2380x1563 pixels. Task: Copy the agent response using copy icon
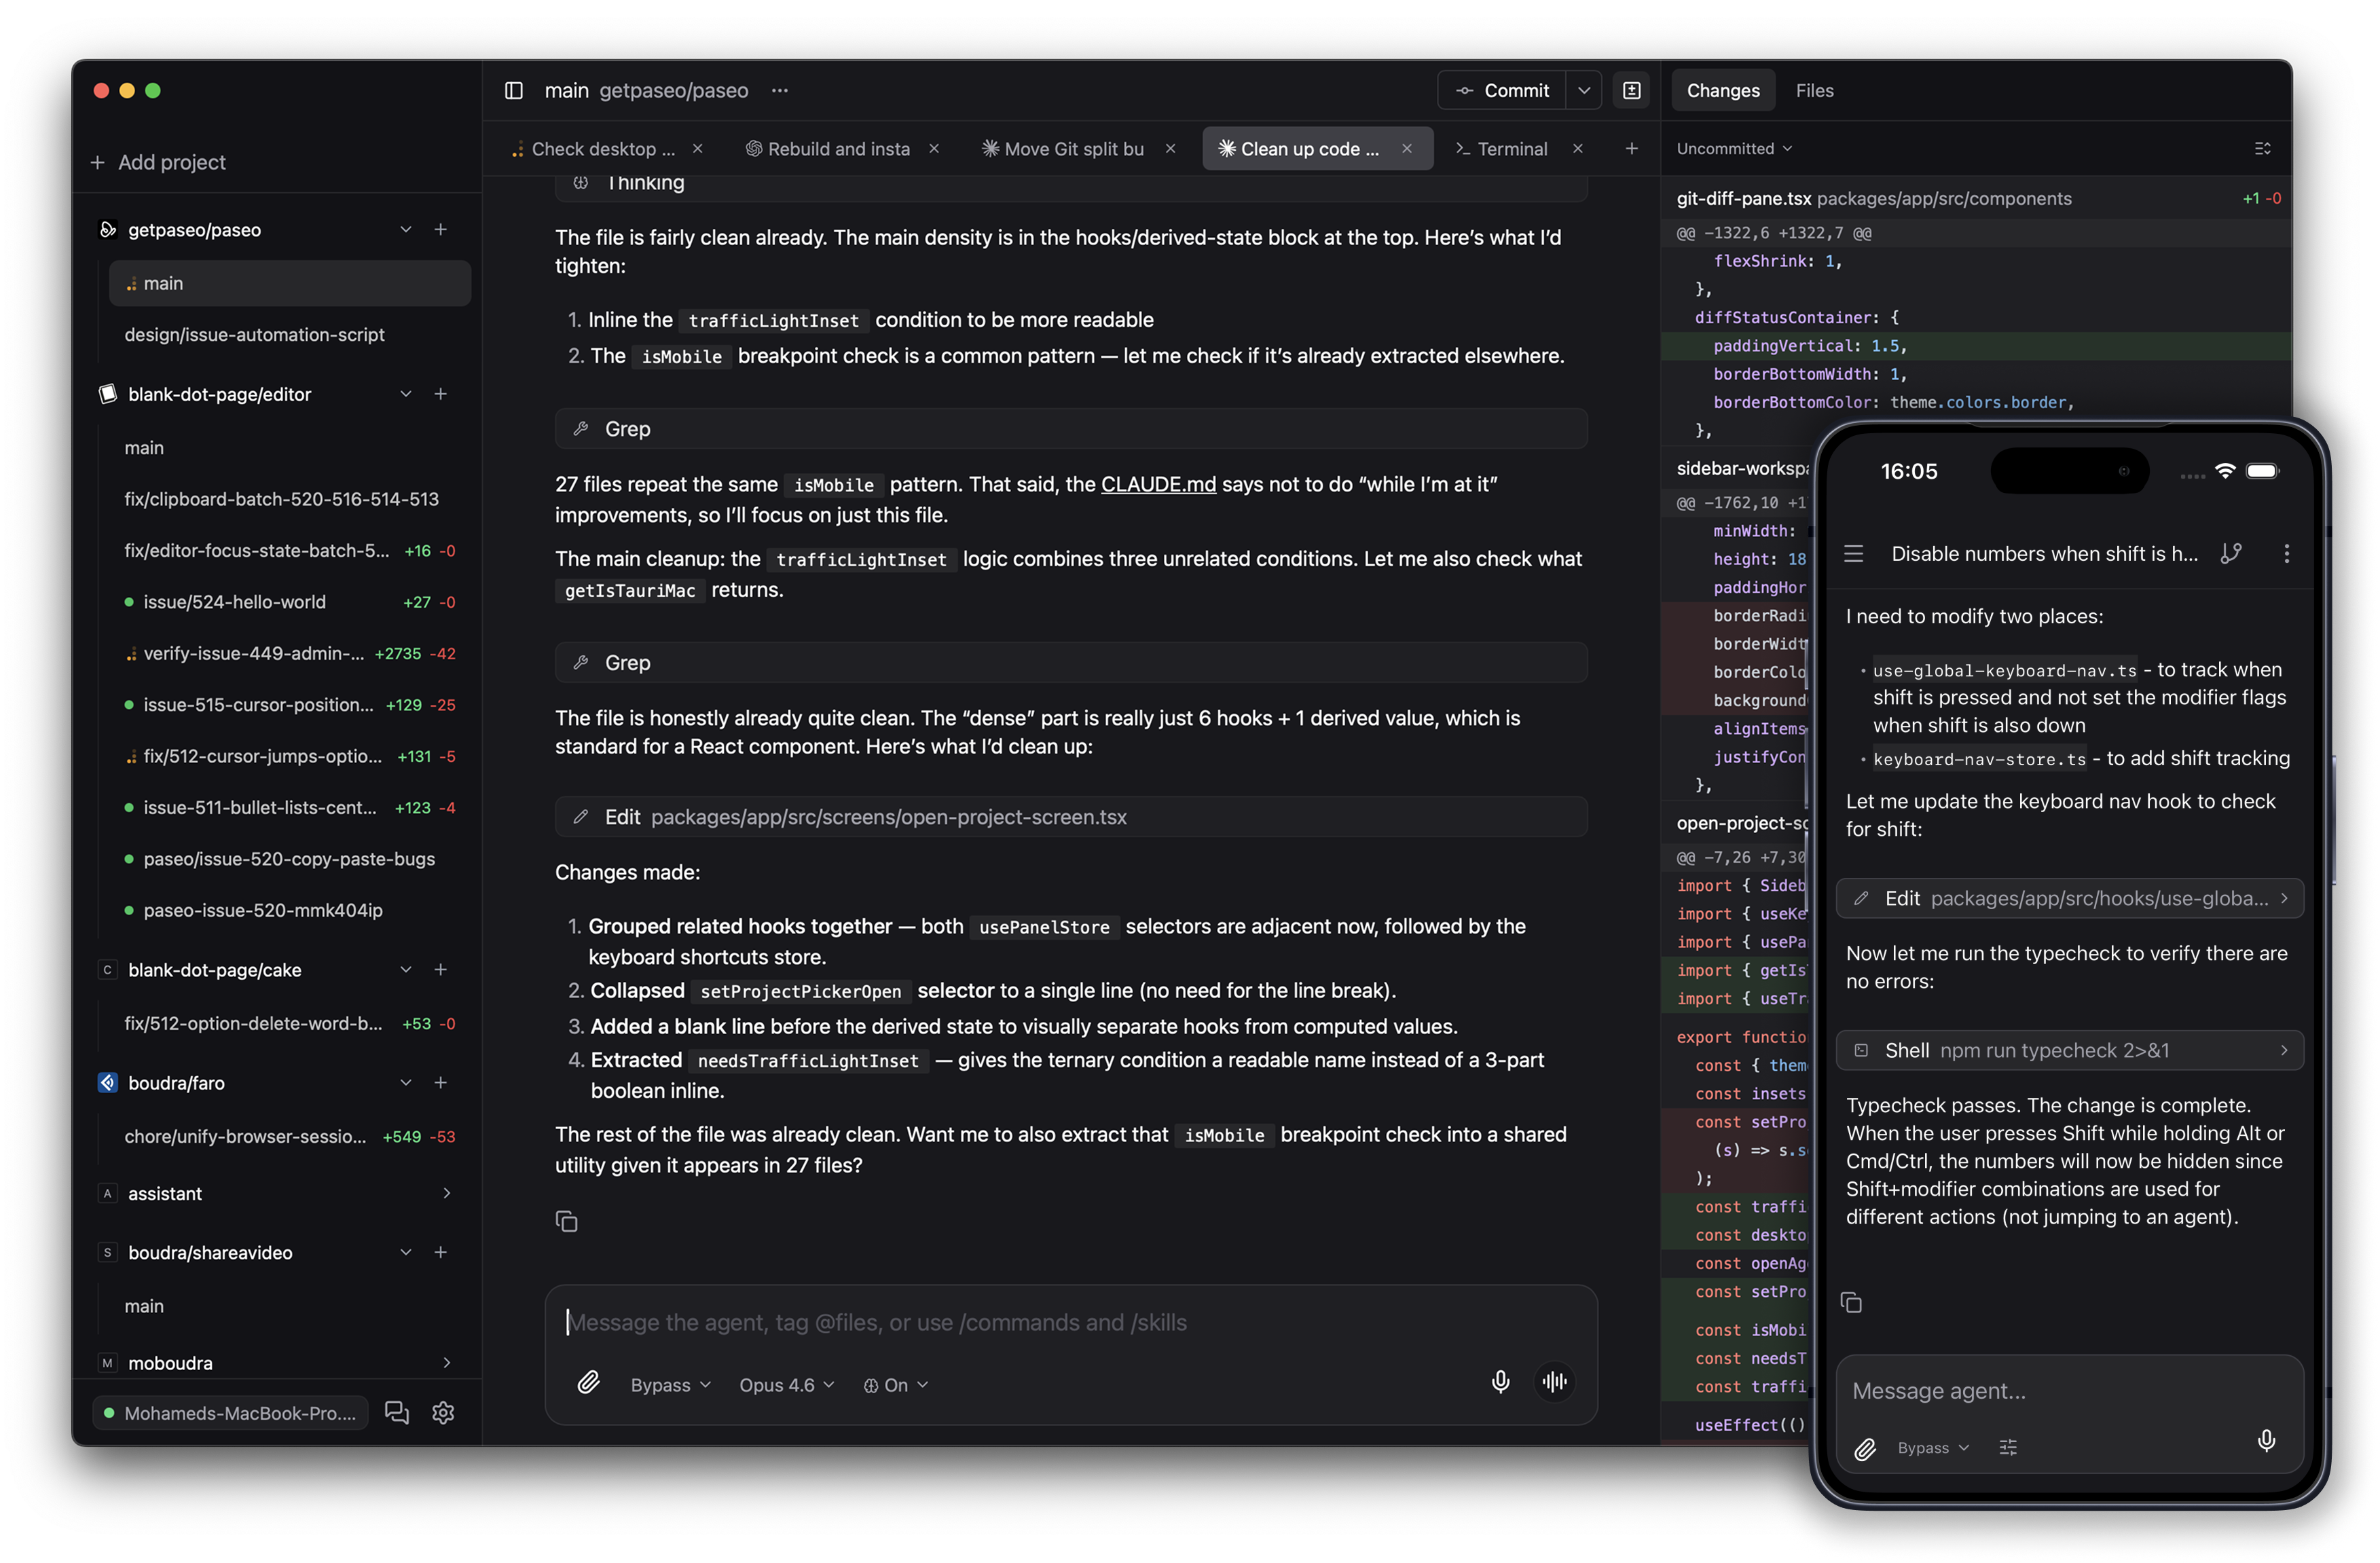[566, 1222]
